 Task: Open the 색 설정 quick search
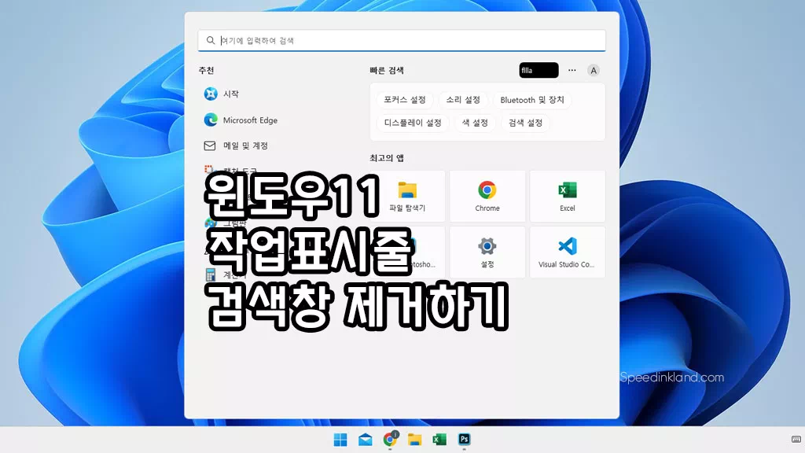coord(475,123)
